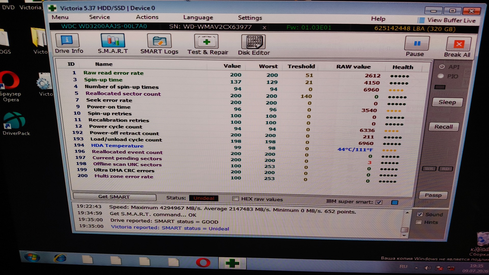Select the PIO radio button
The image size is (489, 275).
(440, 76)
